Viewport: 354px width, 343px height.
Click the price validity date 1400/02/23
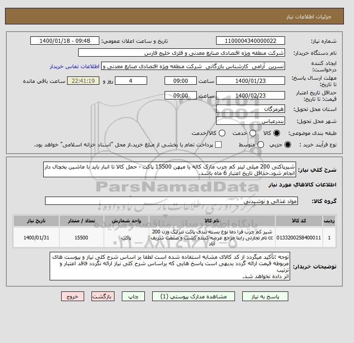(x=251, y=95)
